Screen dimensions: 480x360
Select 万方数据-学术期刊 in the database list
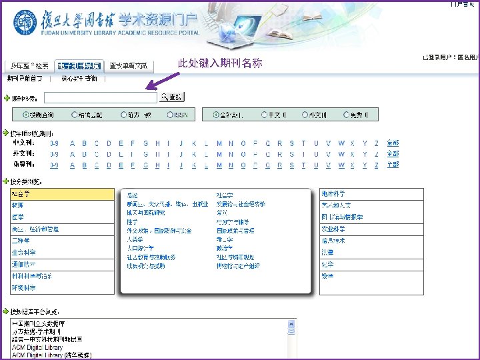(37, 331)
